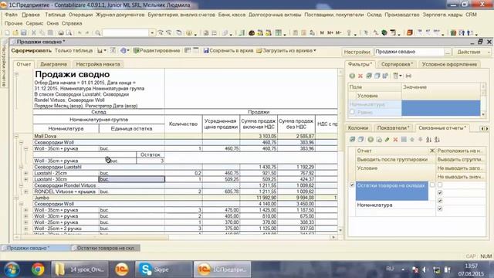Click the red X delete filter icon
Viewport: 494px width, 278px height.
[360, 76]
